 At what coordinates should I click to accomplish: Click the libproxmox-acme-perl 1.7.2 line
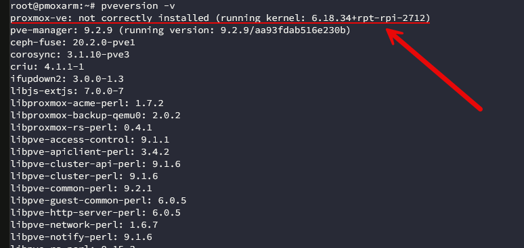[87, 103]
